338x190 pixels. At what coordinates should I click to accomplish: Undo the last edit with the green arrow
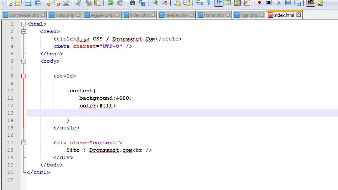click(x=110, y=3)
